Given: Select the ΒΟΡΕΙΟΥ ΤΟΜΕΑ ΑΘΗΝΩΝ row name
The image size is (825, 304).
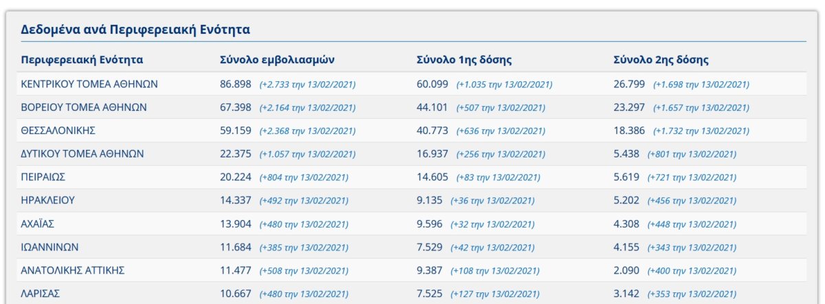Looking at the screenshot, I should [x=84, y=107].
